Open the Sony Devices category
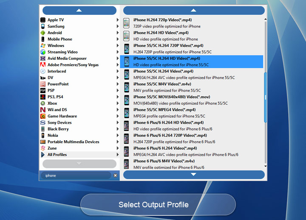 point(79,123)
